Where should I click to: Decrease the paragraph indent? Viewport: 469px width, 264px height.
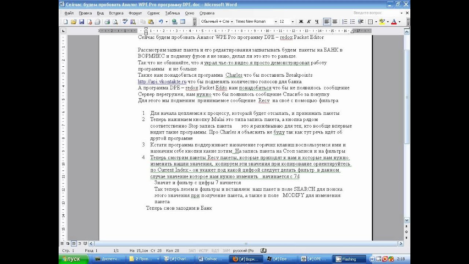361,22
